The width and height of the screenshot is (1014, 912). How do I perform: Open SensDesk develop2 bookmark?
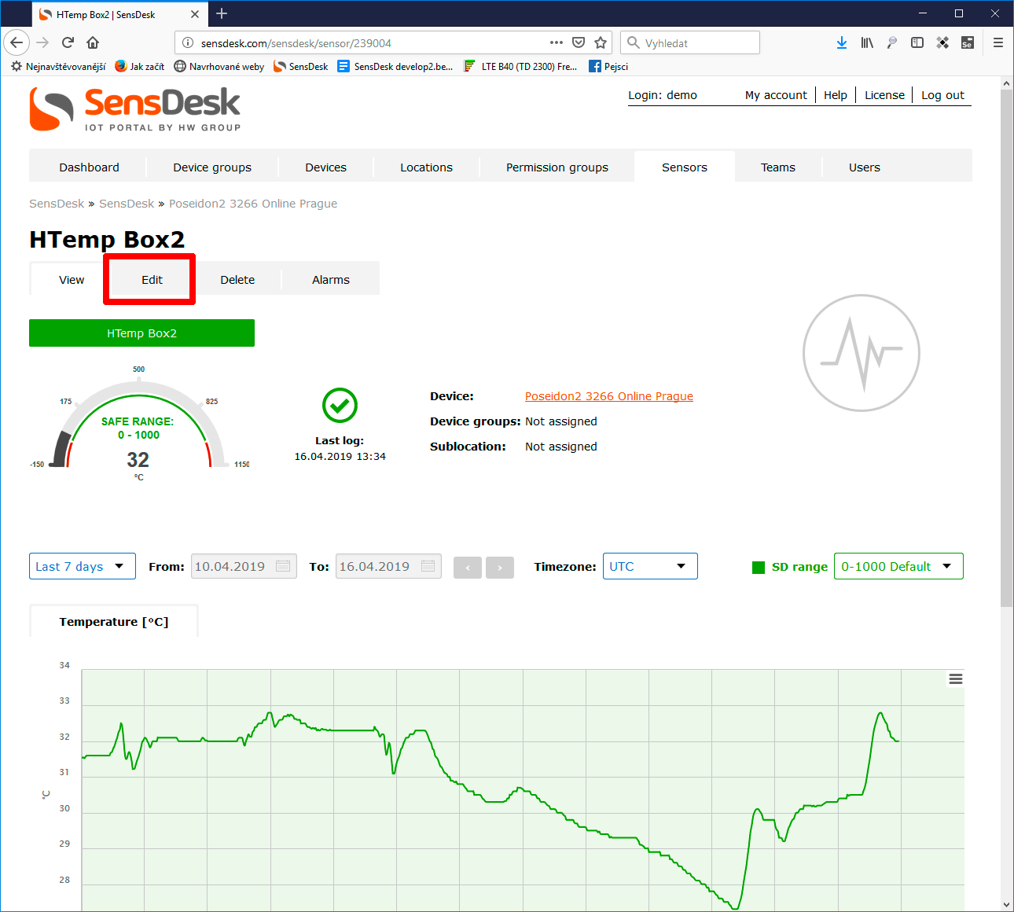395,66
